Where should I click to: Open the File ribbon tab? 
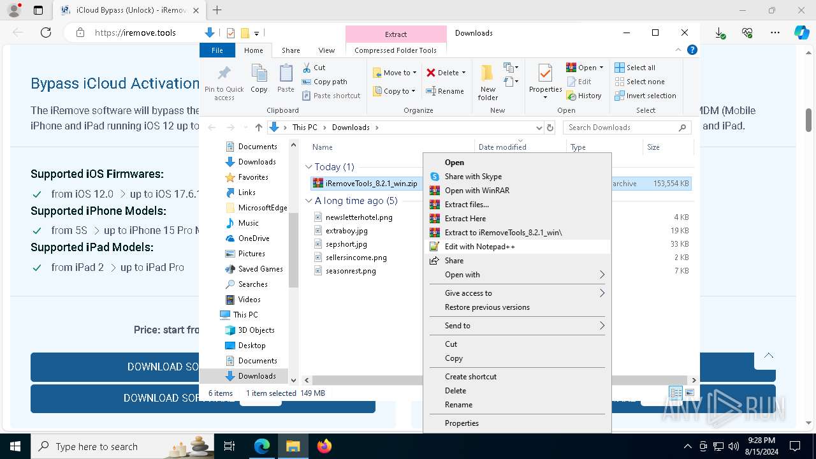[217, 50]
